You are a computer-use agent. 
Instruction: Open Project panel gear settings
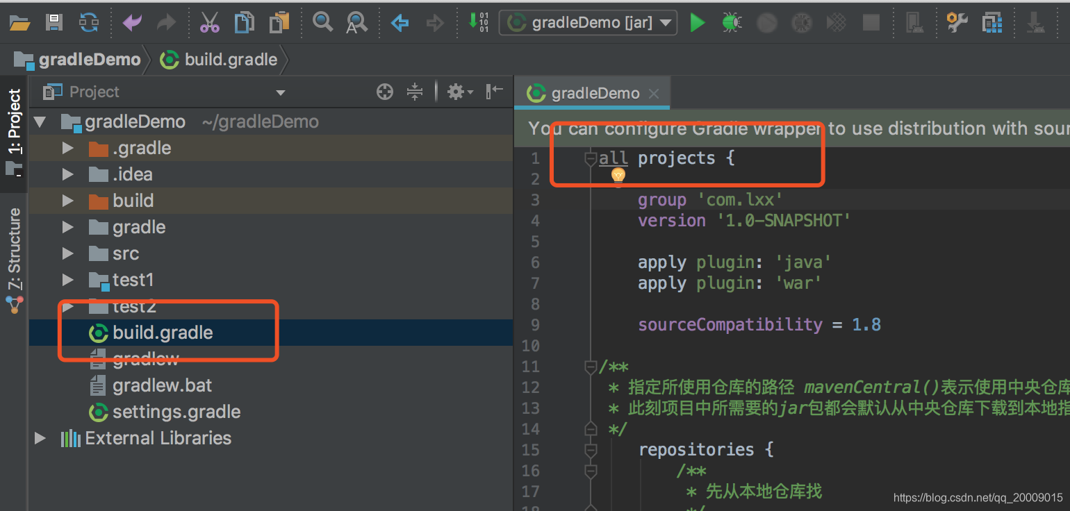[x=459, y=92]
